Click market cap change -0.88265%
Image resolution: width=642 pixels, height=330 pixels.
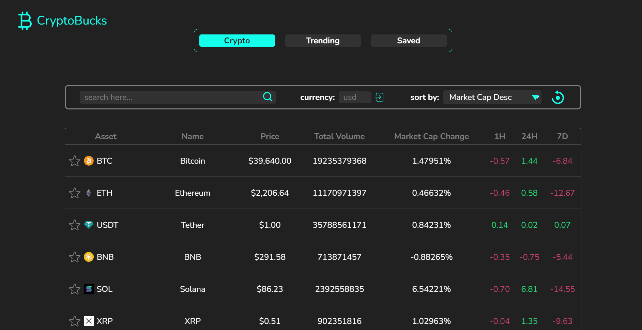click(432, 257)
